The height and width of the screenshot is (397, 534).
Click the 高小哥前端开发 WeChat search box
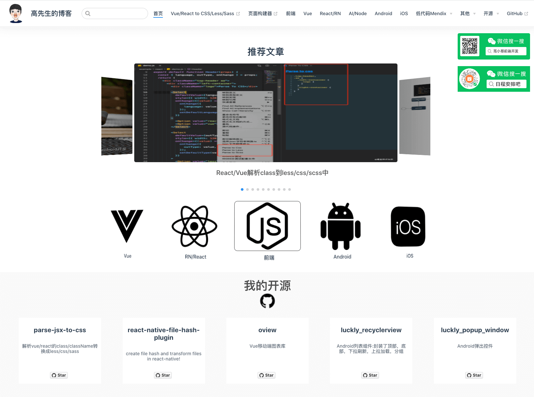[506, 51]
